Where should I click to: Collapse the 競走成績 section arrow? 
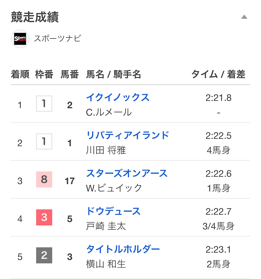[x=244, y=17]
